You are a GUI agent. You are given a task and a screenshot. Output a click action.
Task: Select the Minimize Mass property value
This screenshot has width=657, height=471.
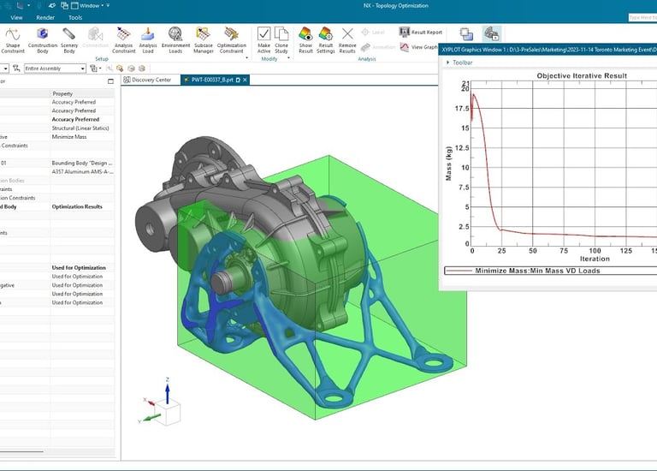[x=69, y=137]
